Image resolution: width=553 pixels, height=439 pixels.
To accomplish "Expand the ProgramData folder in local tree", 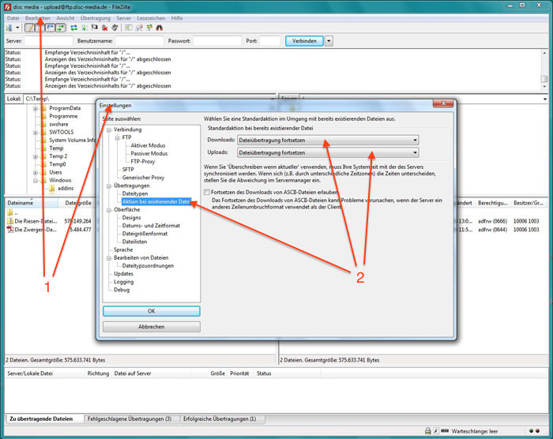I will coord(36,108).
